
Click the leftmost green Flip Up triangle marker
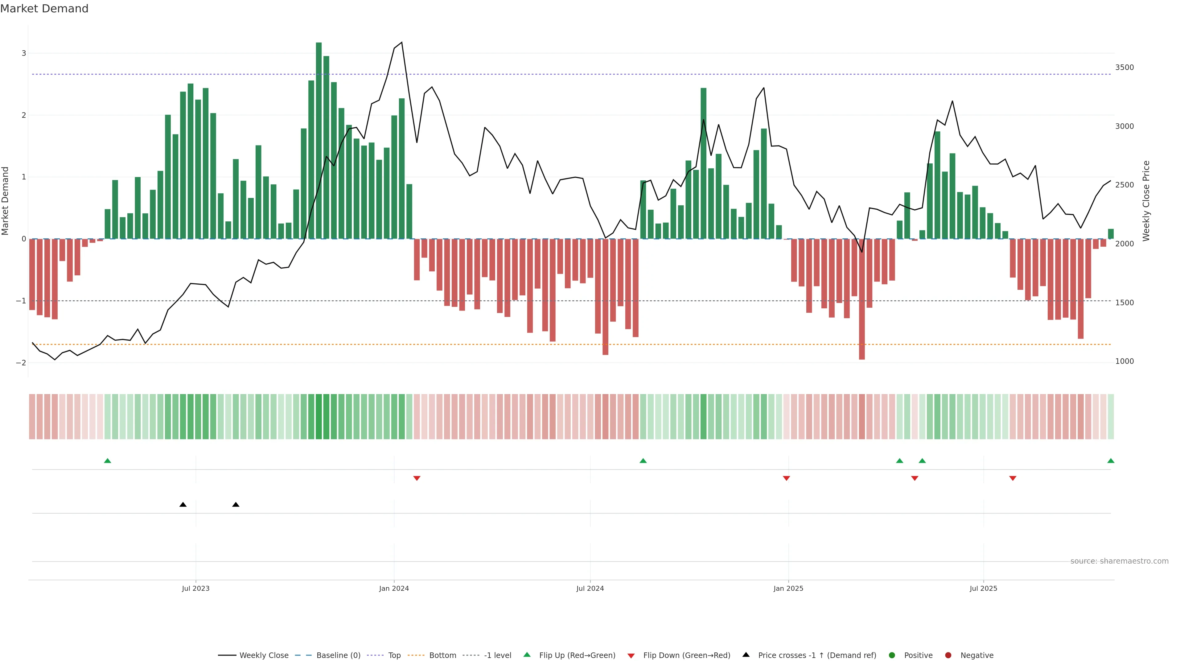(x=108, y=461)
